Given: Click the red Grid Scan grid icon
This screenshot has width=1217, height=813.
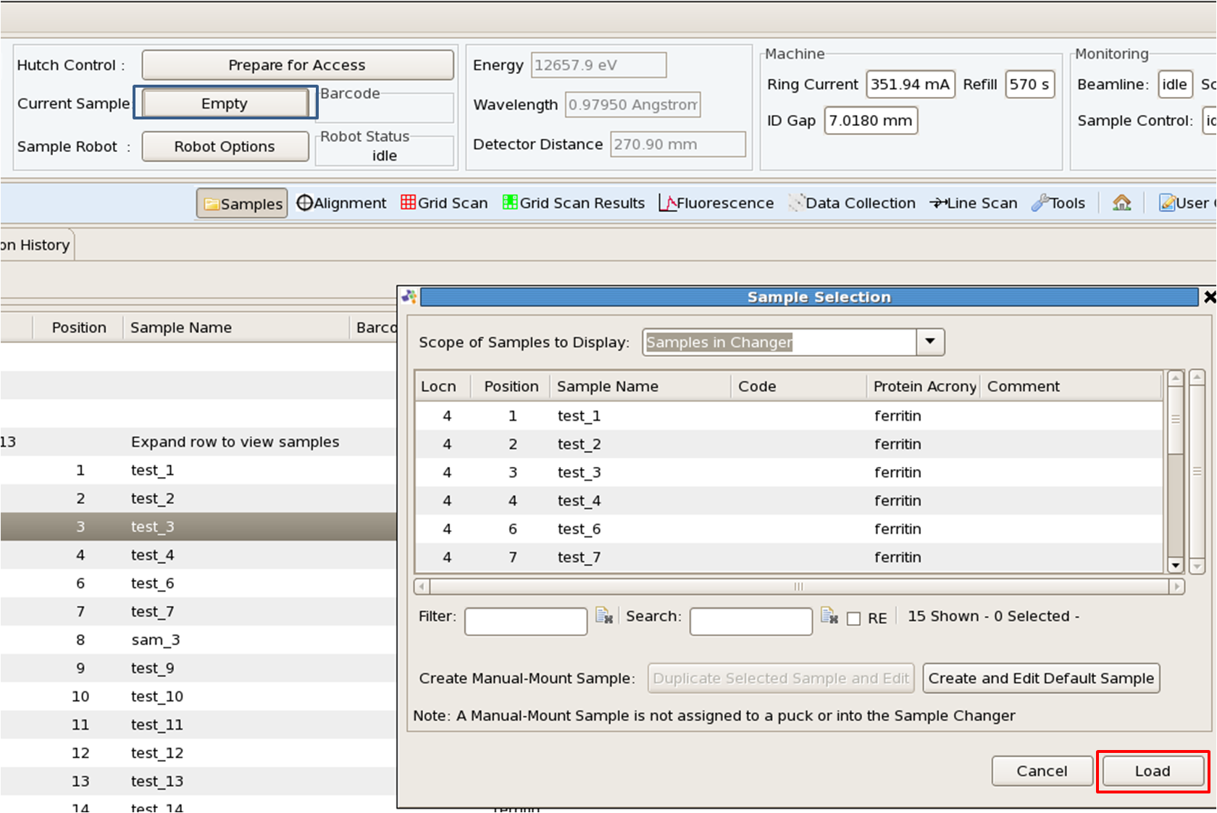Looking at the screenshot, I should [408, 203].
